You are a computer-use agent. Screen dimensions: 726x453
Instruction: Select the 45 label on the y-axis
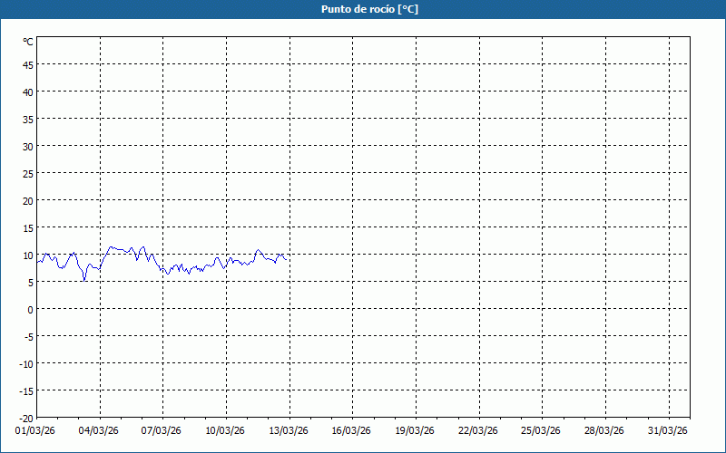(28, 64)
